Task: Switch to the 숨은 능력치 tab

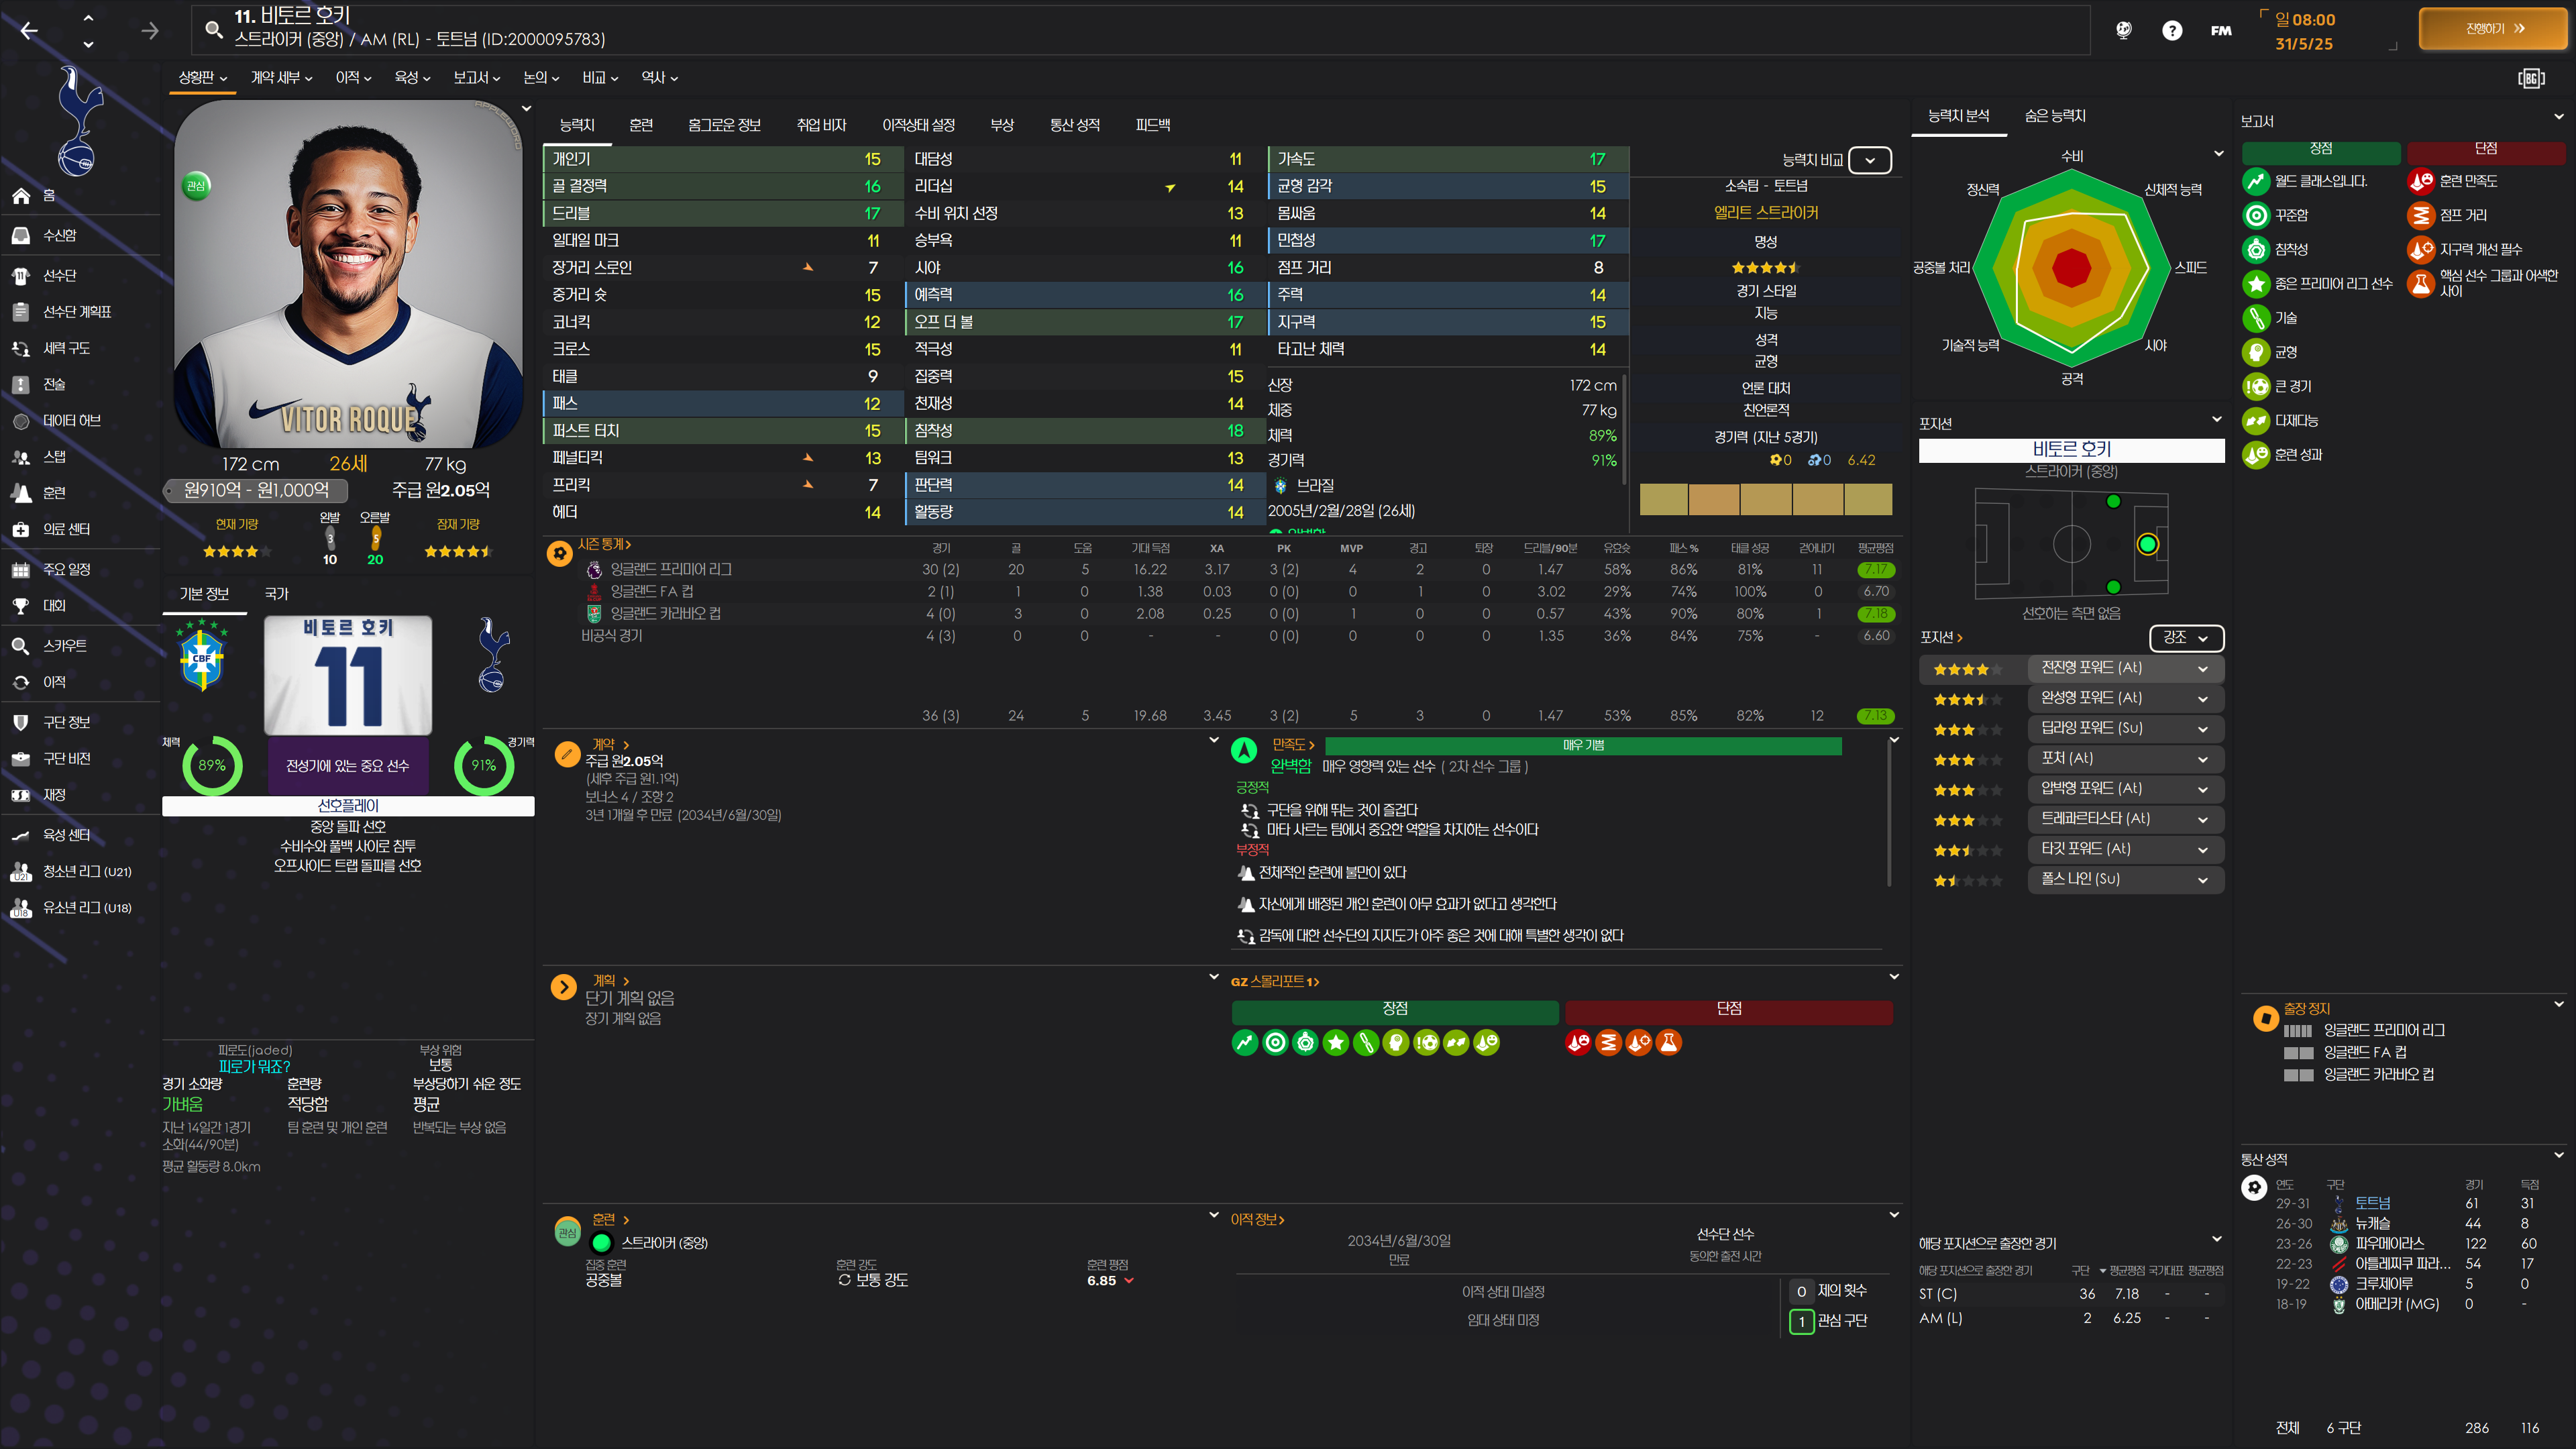Action: (2054, 116)
